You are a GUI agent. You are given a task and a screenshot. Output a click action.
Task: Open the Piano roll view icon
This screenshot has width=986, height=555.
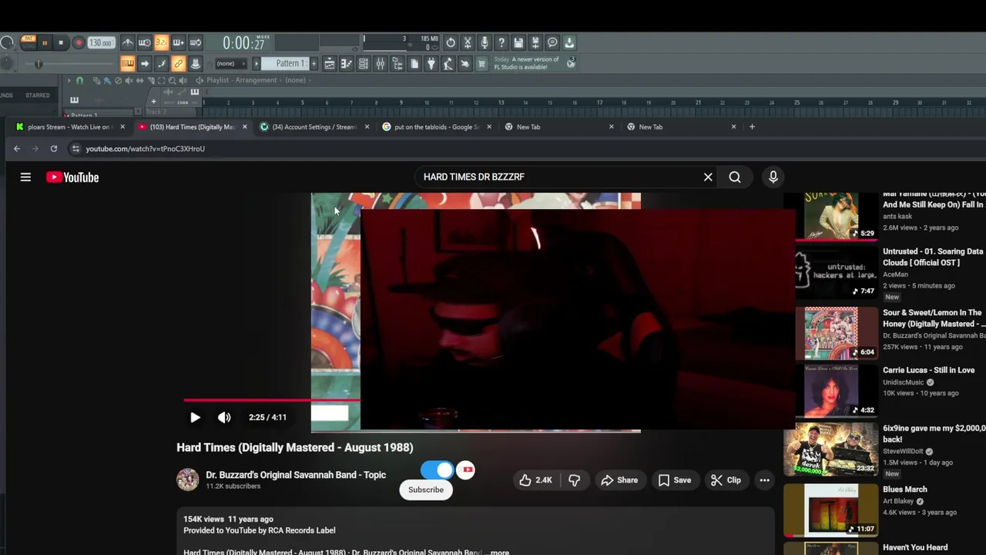click(346, 64)
